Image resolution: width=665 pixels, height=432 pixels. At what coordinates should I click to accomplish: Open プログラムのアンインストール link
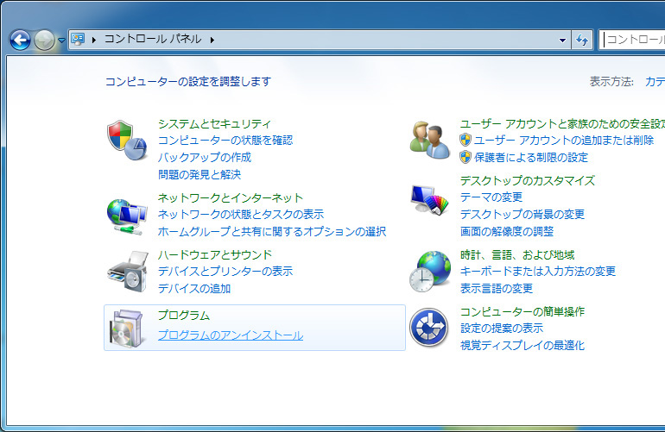[231, 335]
